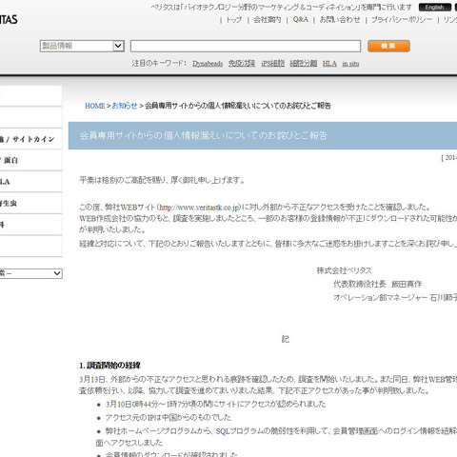Click the 細胞分離 keyword link
This screenshot has height=457, width=457.
point(304,64)
